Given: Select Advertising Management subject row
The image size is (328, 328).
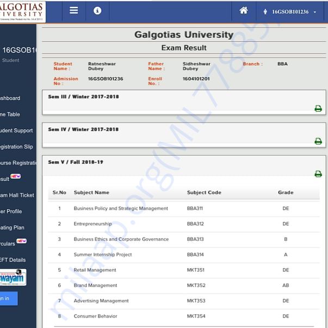Looking at the screenshot, I should (x=184, y=301).
